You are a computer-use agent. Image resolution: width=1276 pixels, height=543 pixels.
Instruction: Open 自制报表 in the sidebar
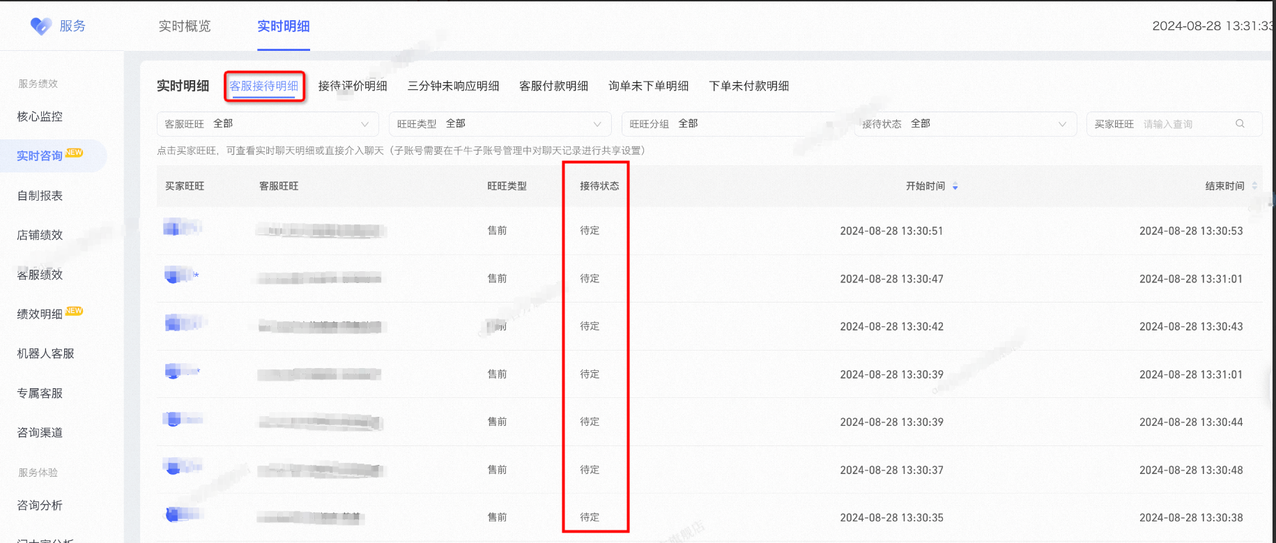pyautogui.click(x=40, y=196)
